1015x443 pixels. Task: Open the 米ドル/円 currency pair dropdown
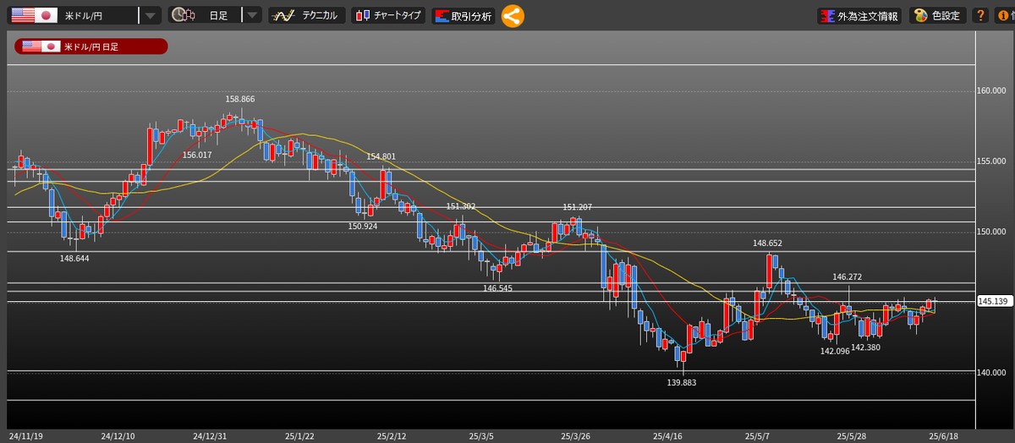pyautogui.click(x=84, y=15)
